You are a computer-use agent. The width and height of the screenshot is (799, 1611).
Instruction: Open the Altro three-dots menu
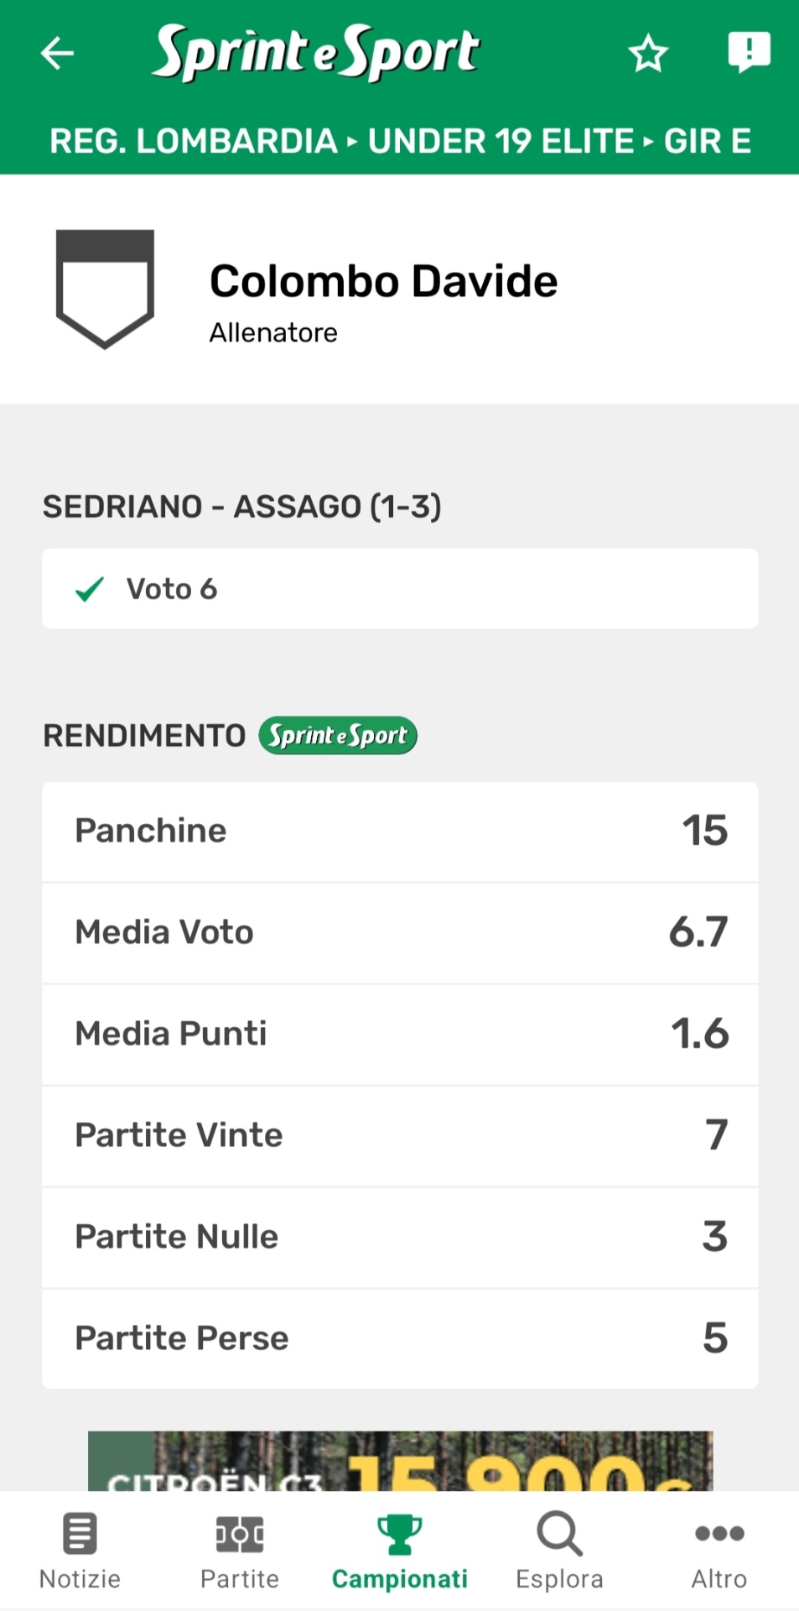[x=719, y=1534]
